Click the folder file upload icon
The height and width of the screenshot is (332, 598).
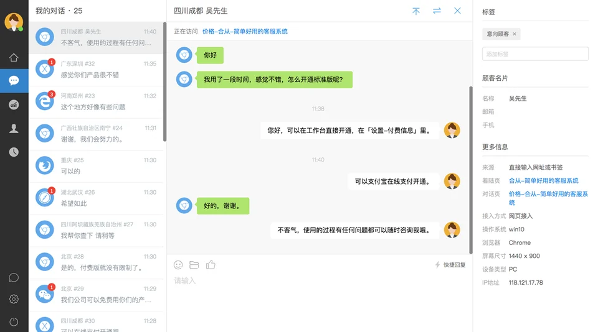(194, 265)
